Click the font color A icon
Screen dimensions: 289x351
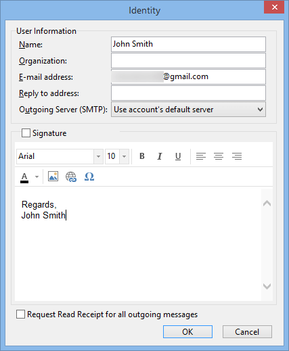(x=24, y=177)
